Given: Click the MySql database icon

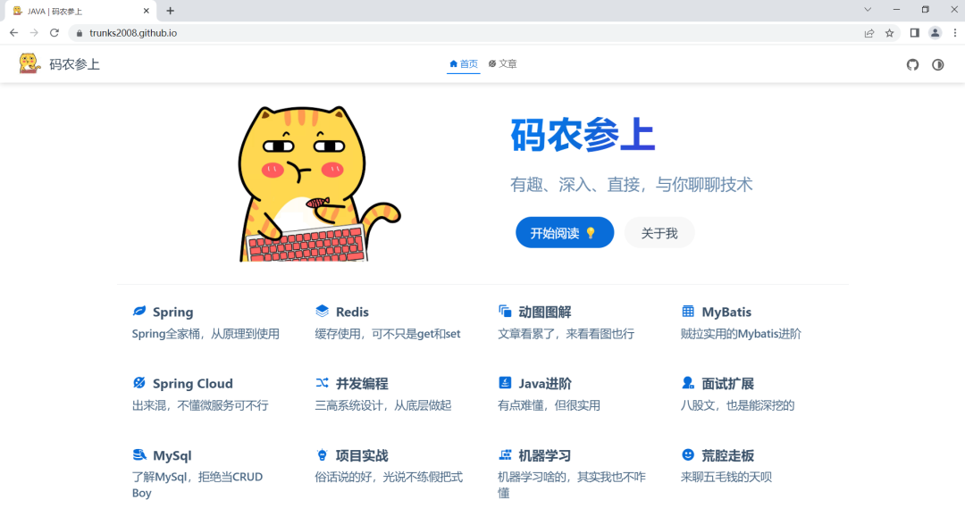Looking at the screenshot, I should pyautogui.click(x=139, y=454).
